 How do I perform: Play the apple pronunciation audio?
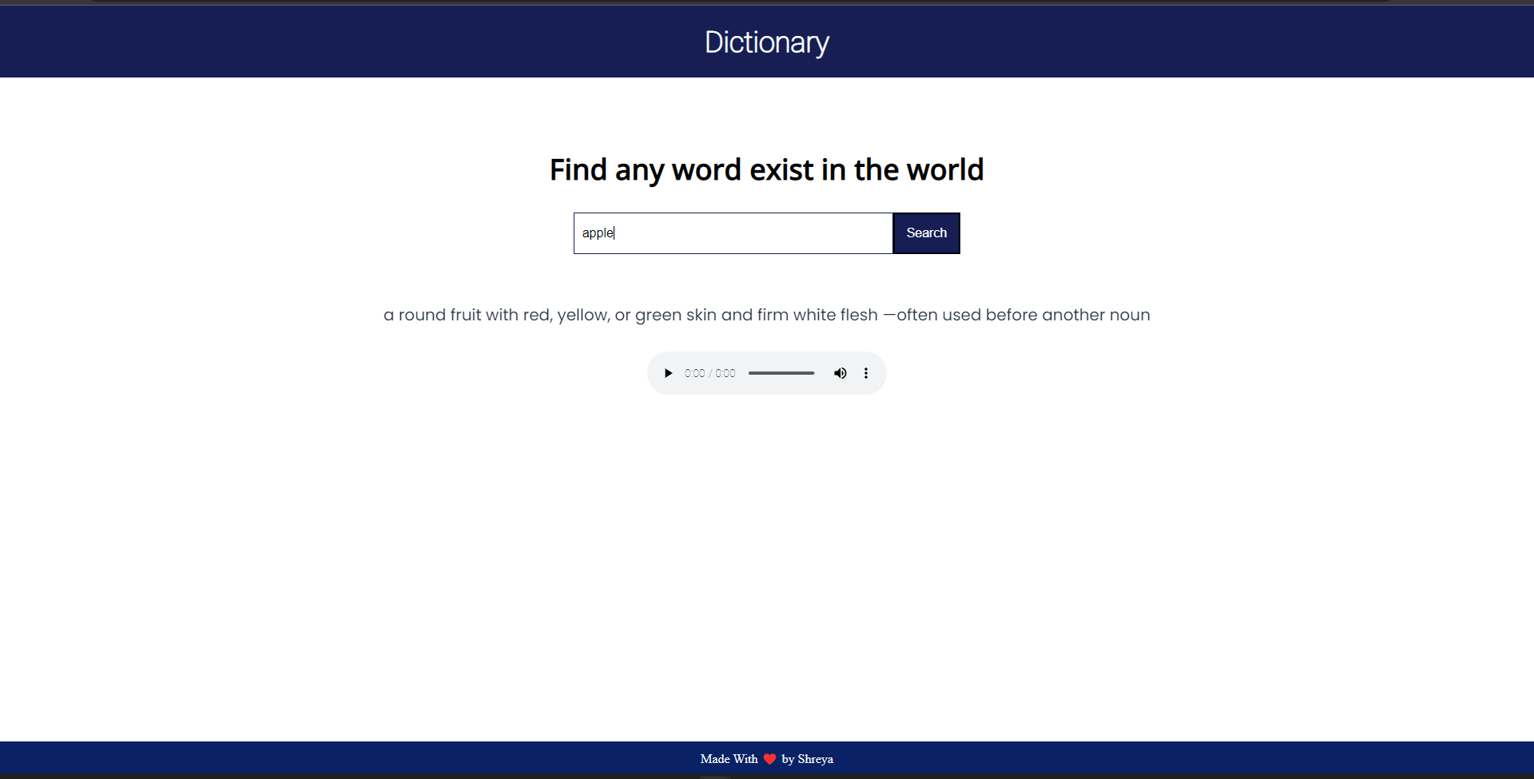pyautogui.click(x=668, y=373)
